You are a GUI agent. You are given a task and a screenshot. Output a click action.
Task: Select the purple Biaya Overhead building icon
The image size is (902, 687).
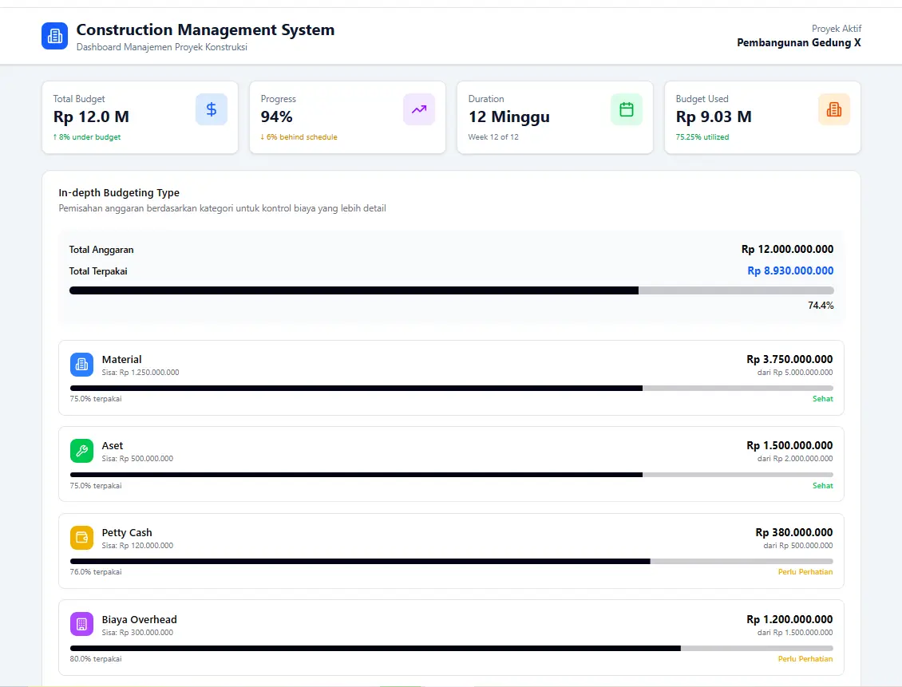pyautogui.click(x=81, y=624)
